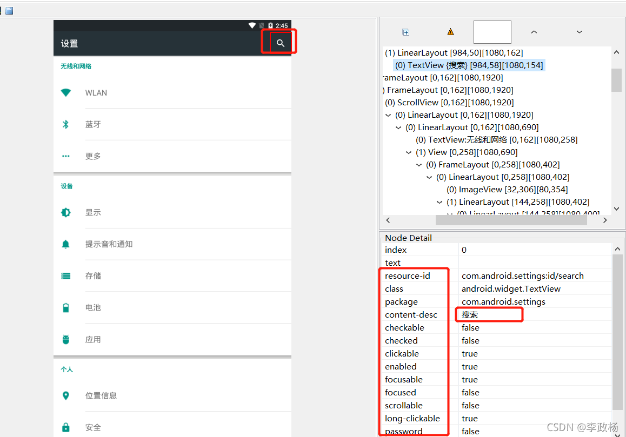Click the Node Detail vertical scrollbar thumb
626x437 pixels.
pos(617,332)
